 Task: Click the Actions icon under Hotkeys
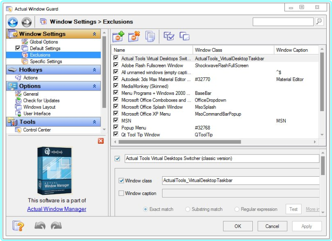tap(18, 78)
